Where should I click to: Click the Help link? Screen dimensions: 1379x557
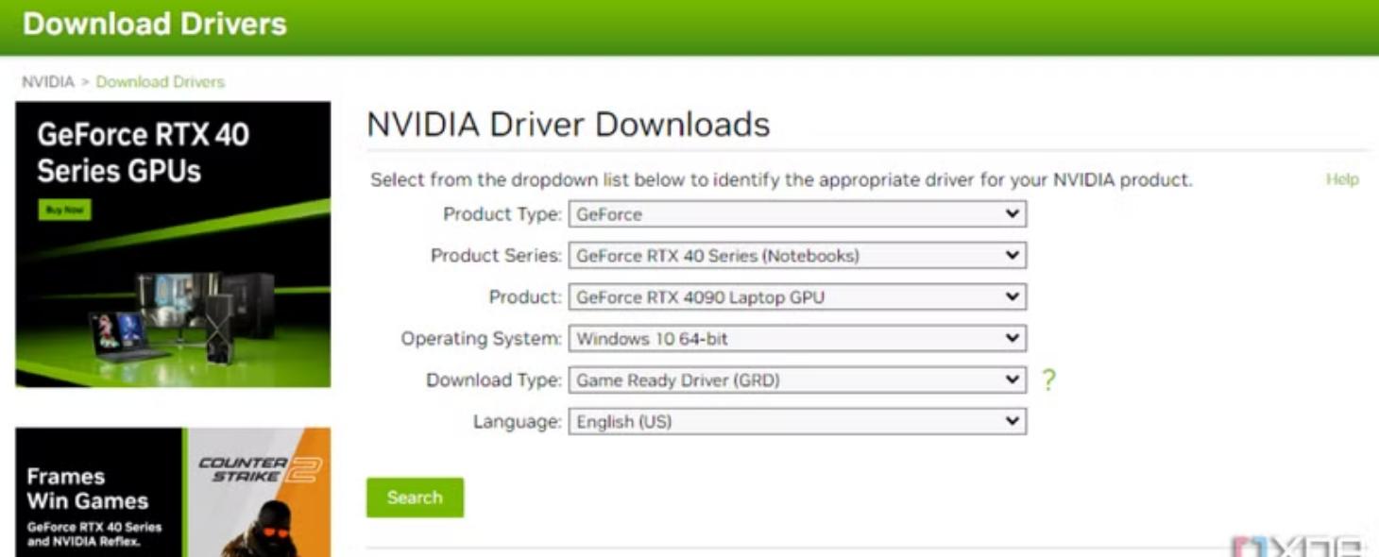[x=1342, y=179]
